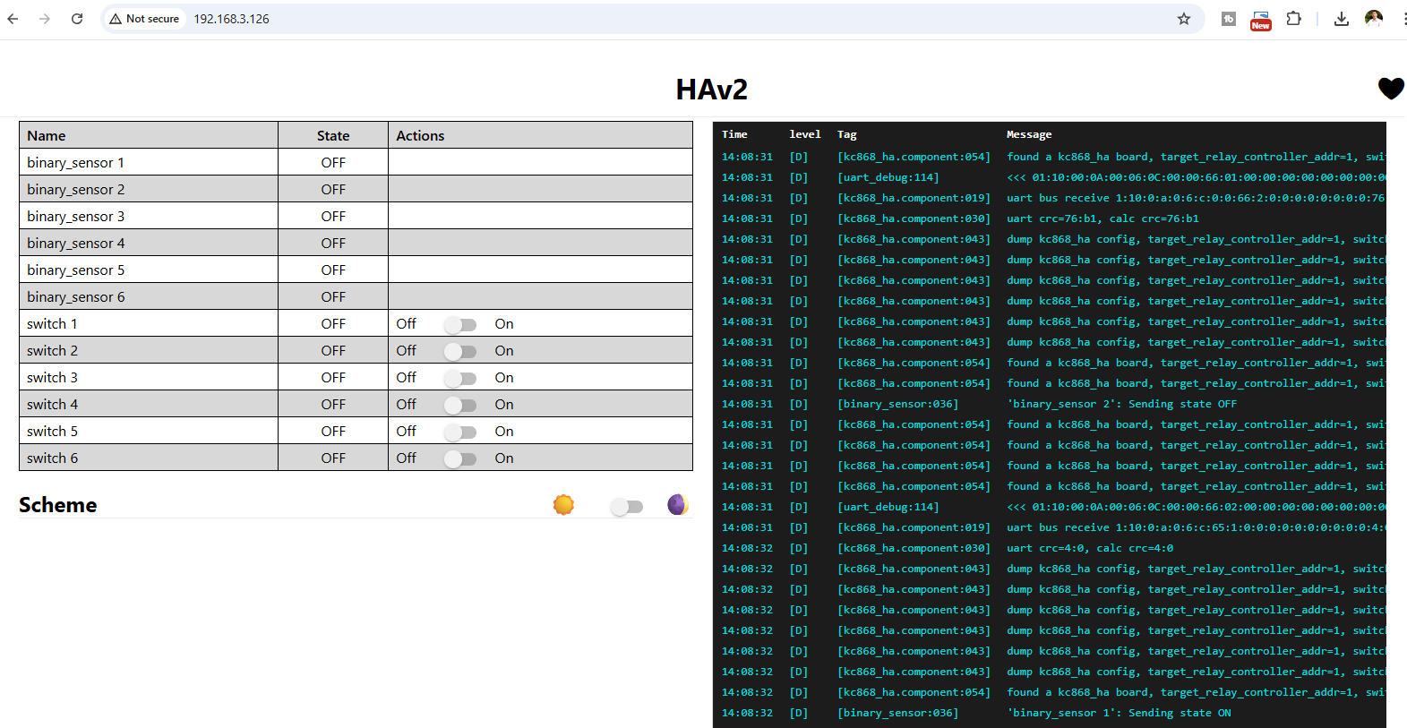
Task: Toggle the Scheme light/dark switch
Action: coord(626,507)
